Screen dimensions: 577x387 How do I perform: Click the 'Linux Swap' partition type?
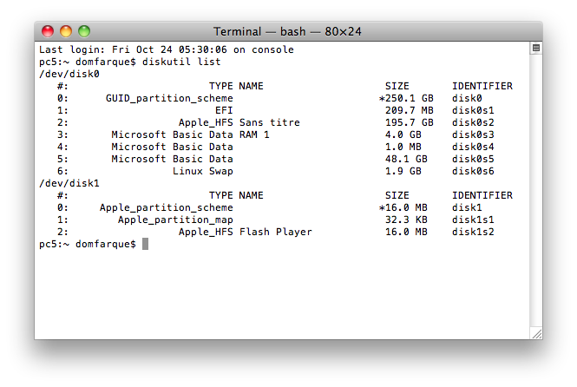coord(203,171)
